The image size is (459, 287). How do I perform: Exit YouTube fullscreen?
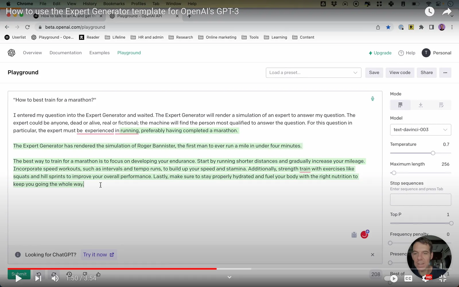coord(443,278)
